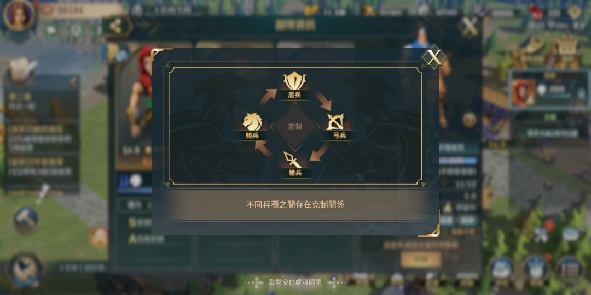Open the chat bubble icon under avatar
Screen dimensions: 591x295
click(x=51, y=30)
